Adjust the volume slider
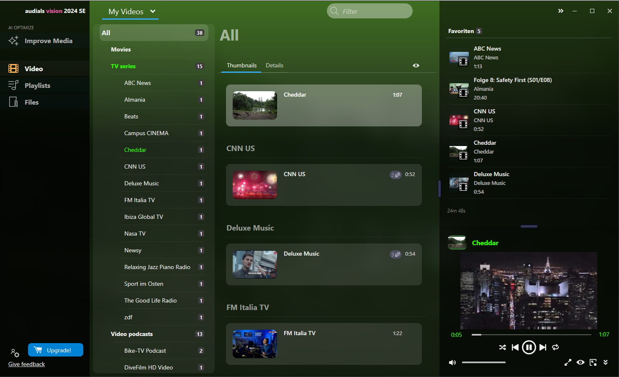The height and width of the screenshot is (377, 619). (484, 362)
